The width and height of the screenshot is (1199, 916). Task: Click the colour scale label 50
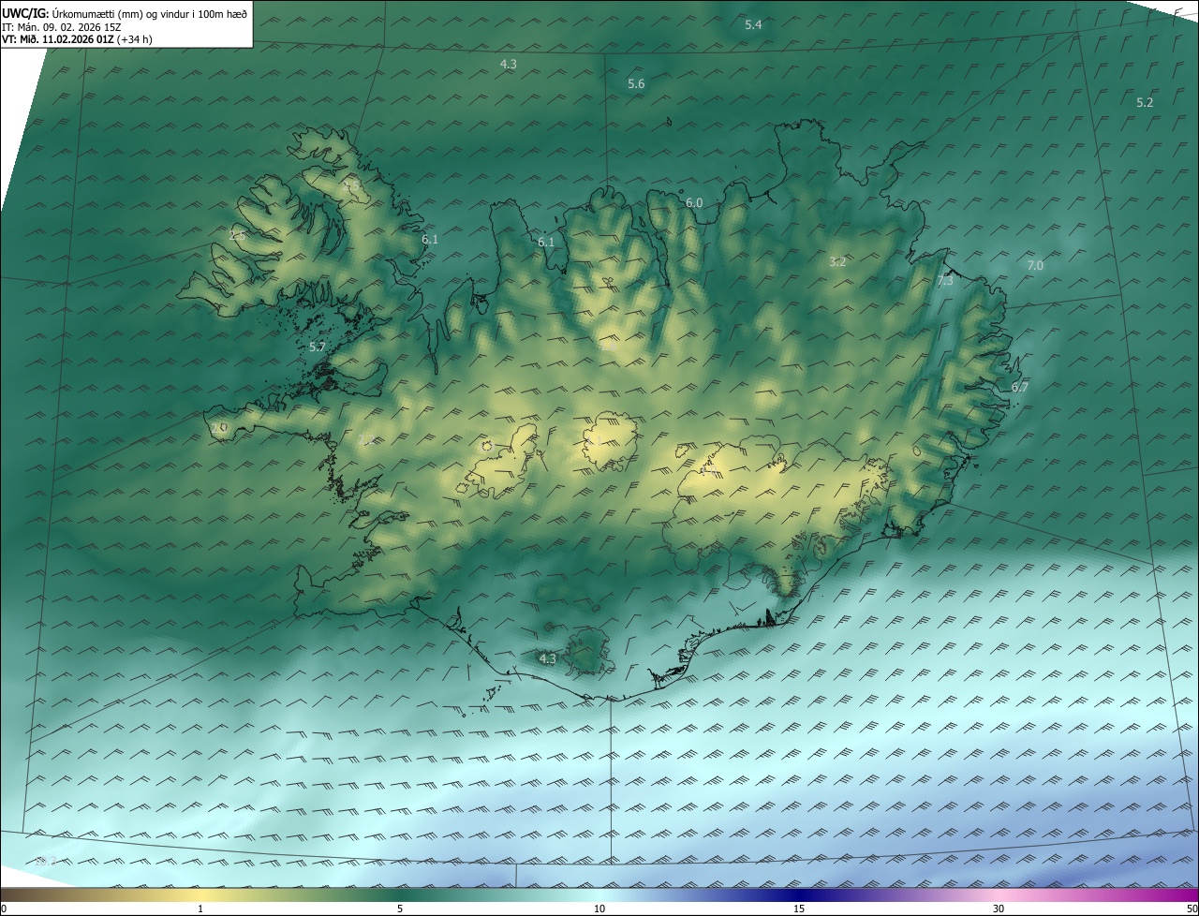click(1192, 909)
